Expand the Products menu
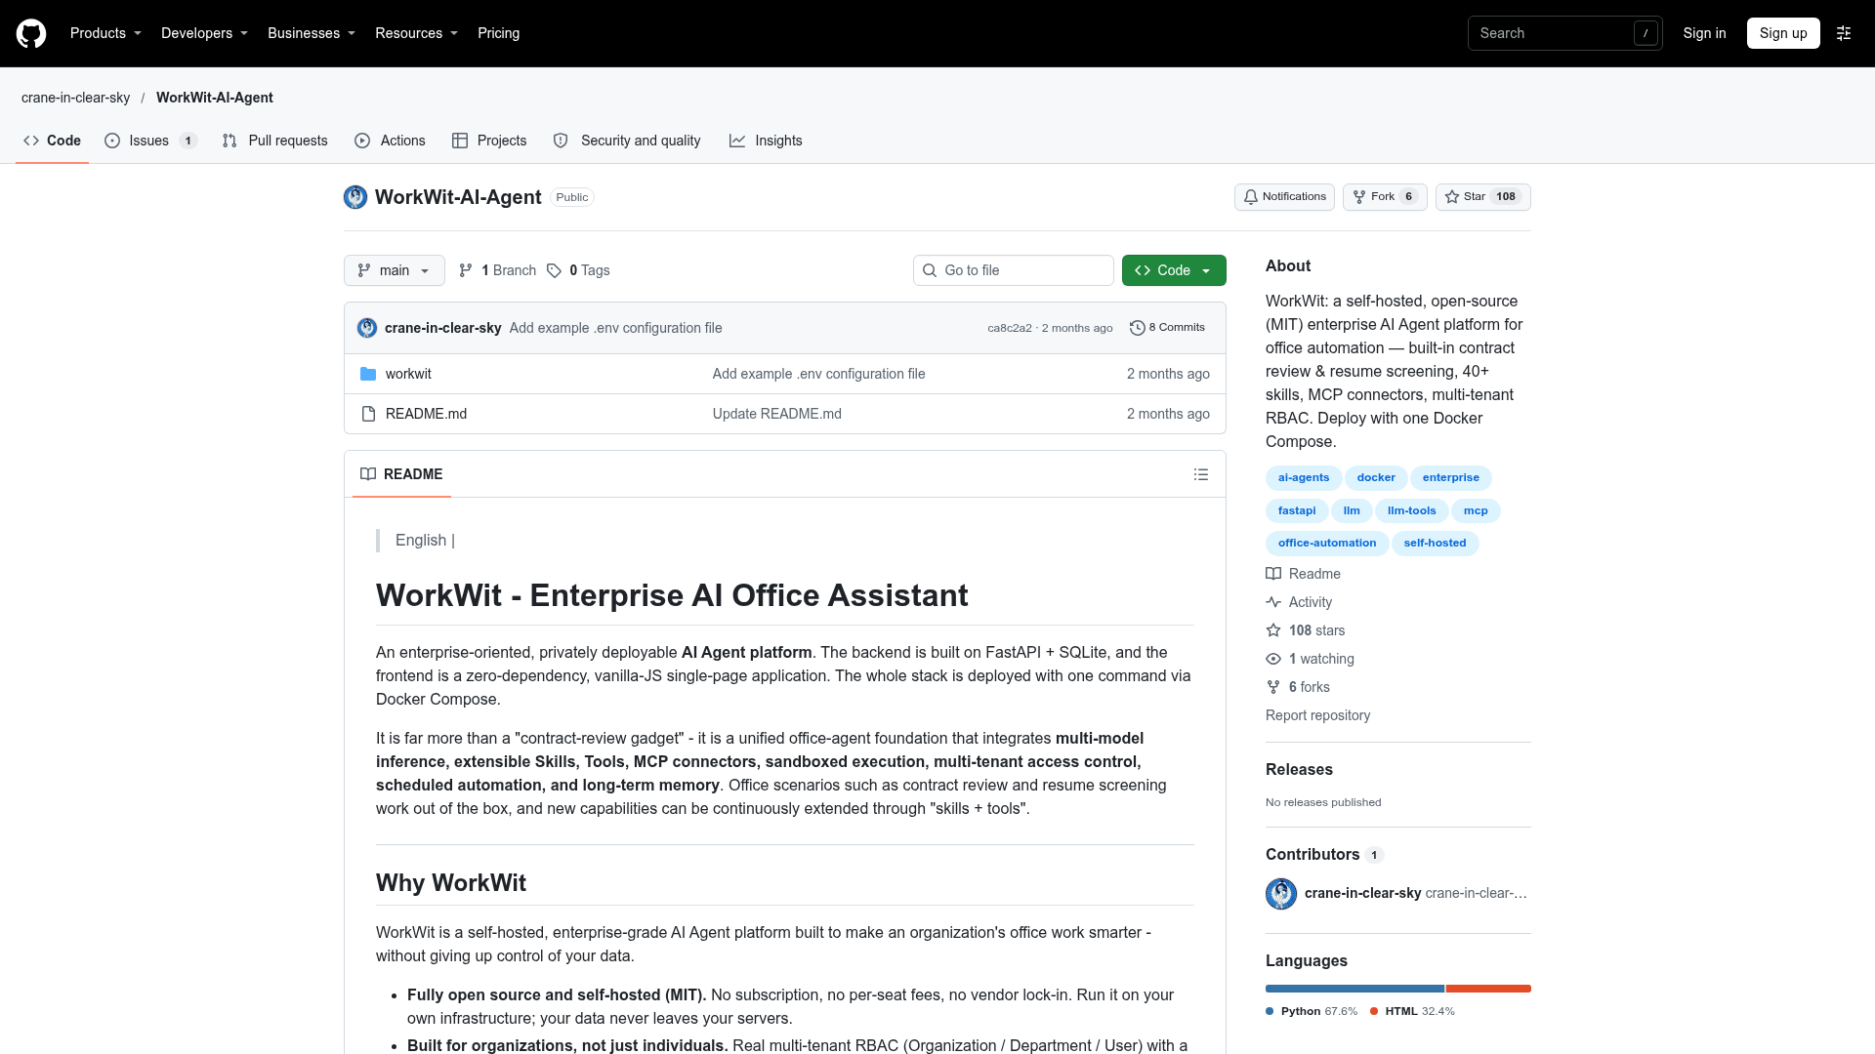 [105, 33]
